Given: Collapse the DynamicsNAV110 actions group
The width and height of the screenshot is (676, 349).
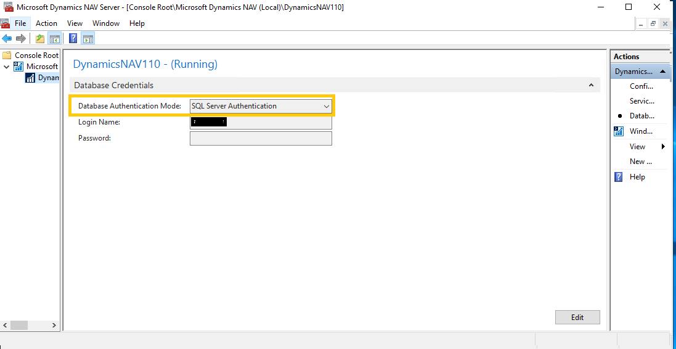Looking at the screenshot, I should (x=663, y=72).
